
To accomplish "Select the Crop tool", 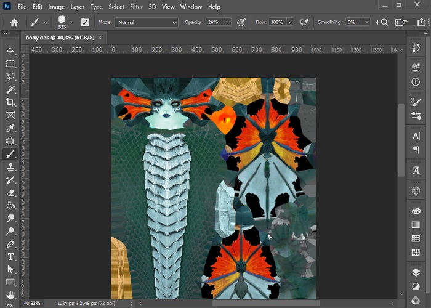I will (10, 102).
